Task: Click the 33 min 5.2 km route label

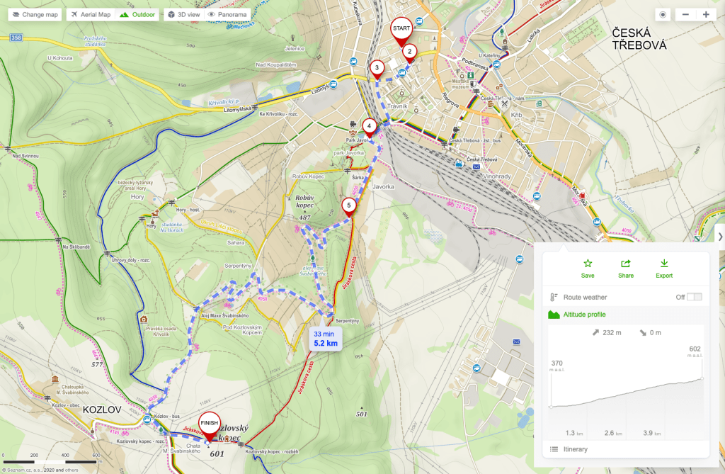Action: click(326, 339)
